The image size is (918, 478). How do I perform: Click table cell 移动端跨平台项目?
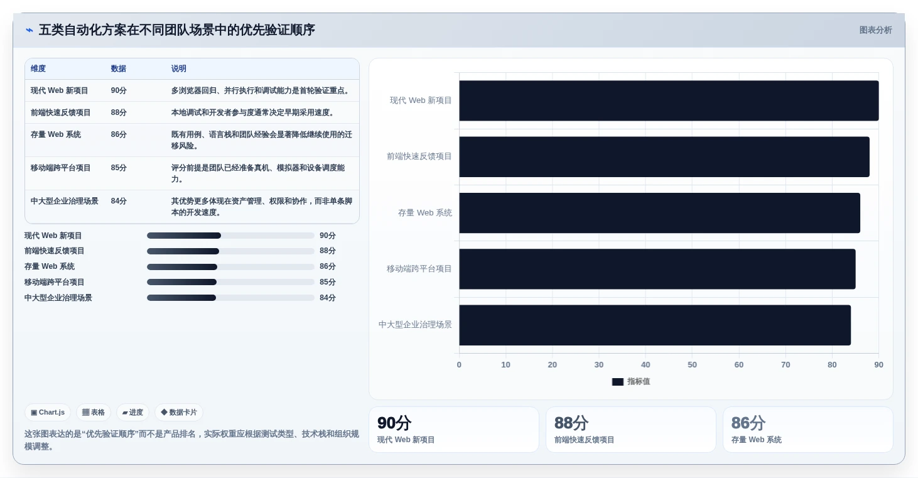pyautogui.click(x=61, y=168)
